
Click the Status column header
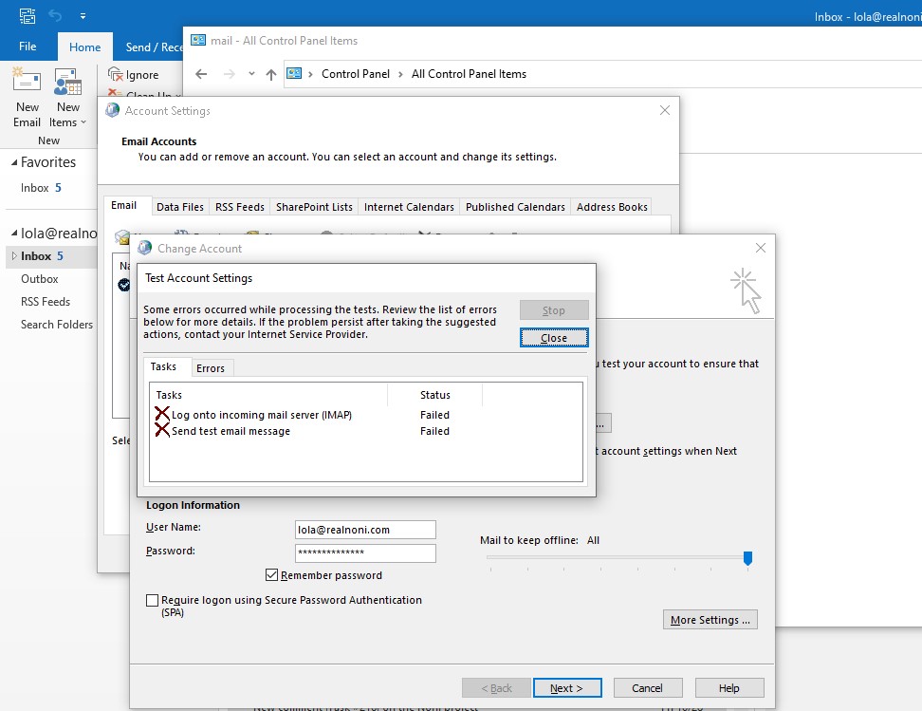[x=435, y=395]
